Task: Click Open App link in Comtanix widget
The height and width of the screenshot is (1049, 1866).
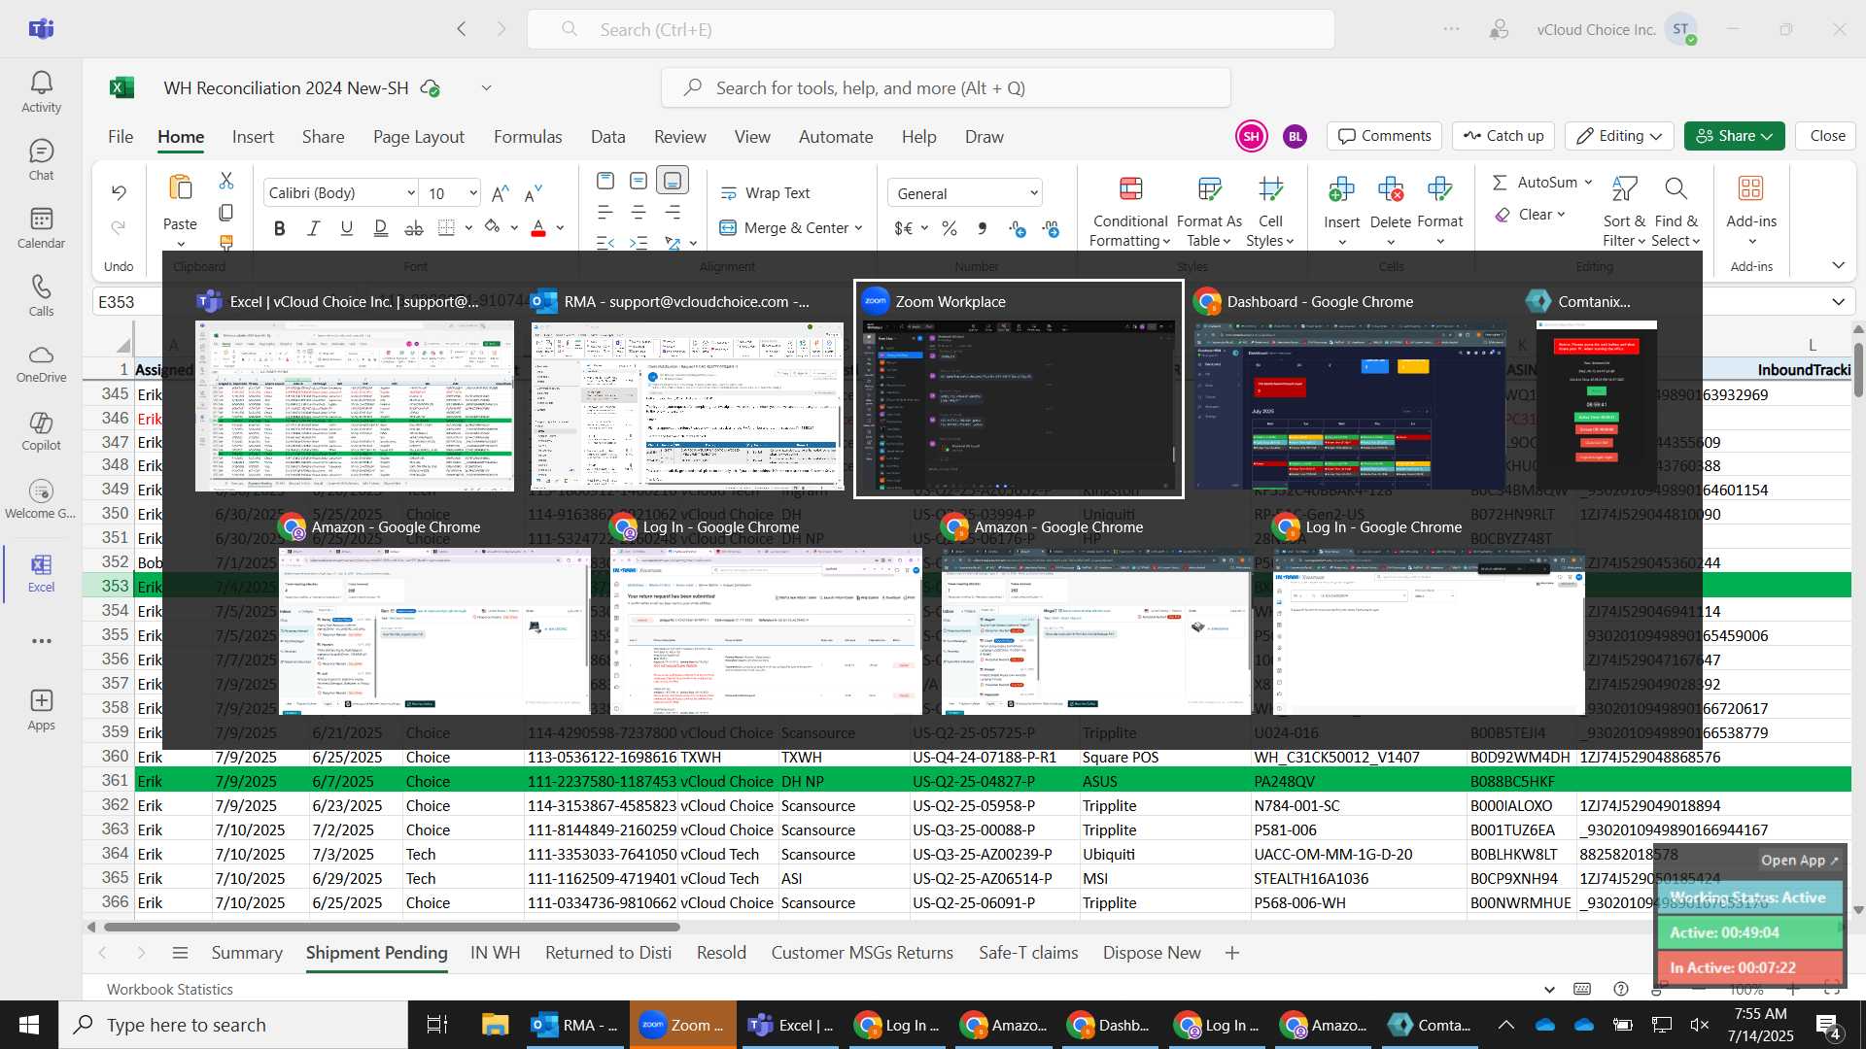Action: point(1799,861)
